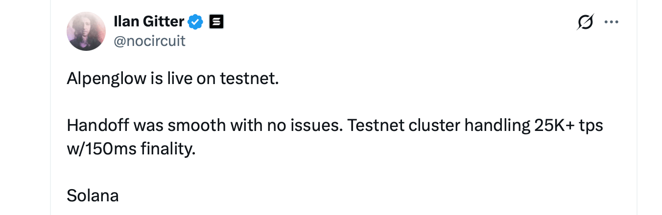Click the blue verified checkmark badge

click(x=196, y=21)
